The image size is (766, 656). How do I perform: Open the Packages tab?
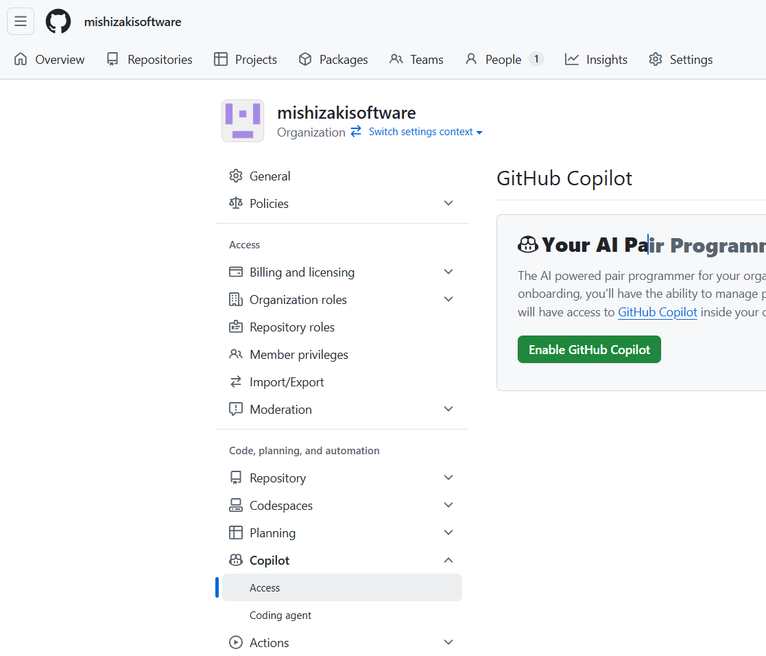point(333,60)
